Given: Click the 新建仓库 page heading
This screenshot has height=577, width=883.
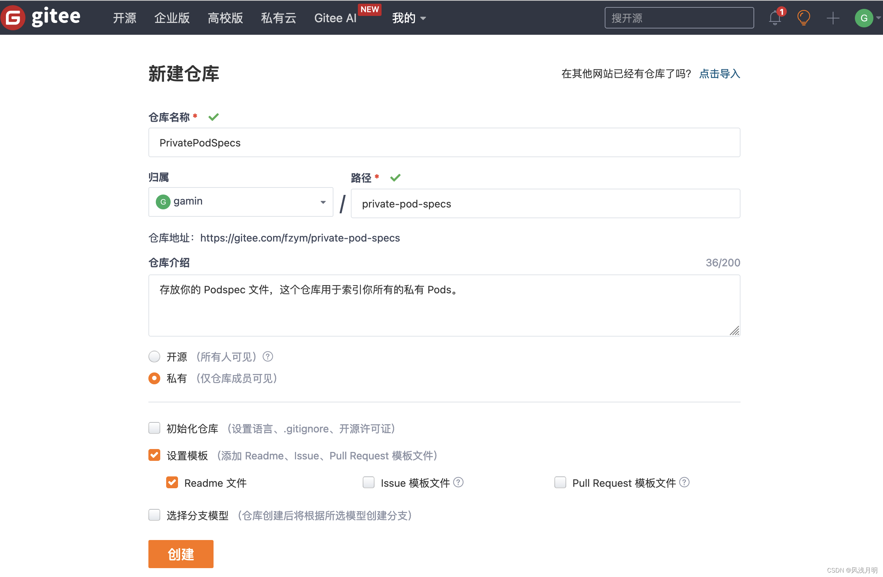Looking at the screenshot, I should [184, 74].
